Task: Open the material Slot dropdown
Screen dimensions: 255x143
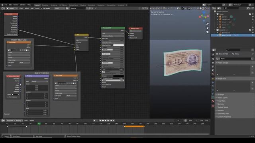Action: [x=59, y=8]
